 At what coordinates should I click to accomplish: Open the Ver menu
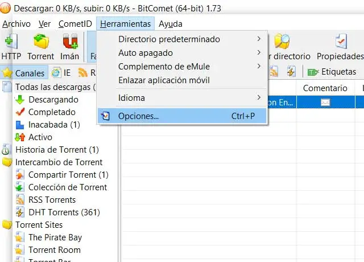(x=44, y=24)
